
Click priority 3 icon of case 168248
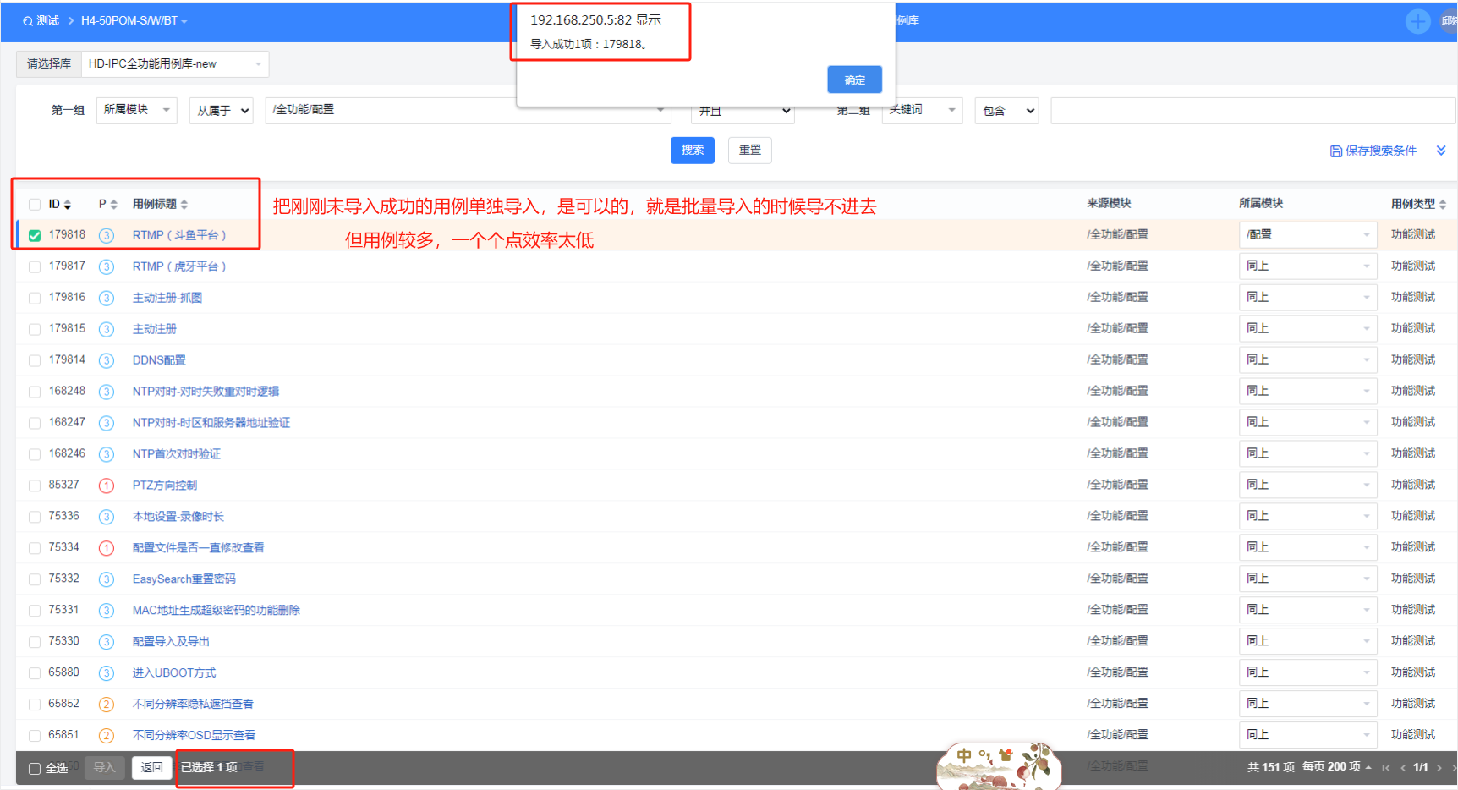(107, 392)
